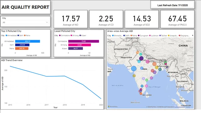The image size is (201, 113).
Task: Click the SRI LANKA label on the map
Action: [x=147, y=95]
